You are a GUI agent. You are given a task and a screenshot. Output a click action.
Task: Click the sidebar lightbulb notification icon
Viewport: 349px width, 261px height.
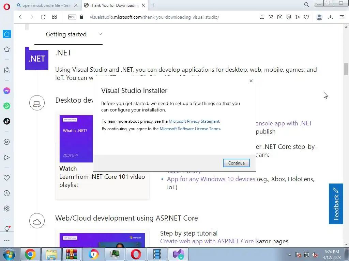click(7, 229)
